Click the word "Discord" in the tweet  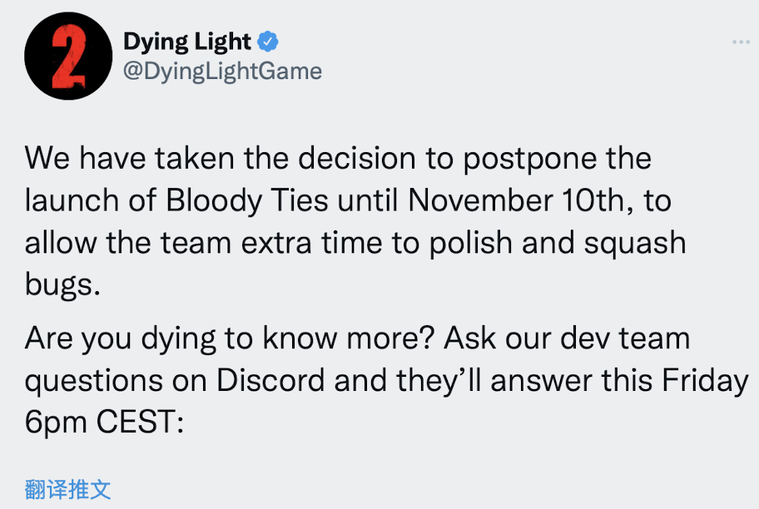coord(270,381)
